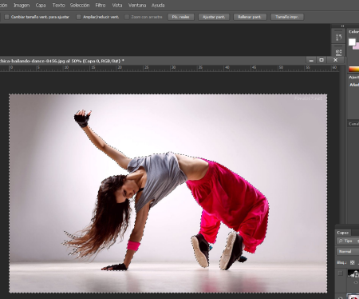Click the 'Rellenar pant.' button
This screenshot has width=359, height=299.
[x=250, y=17]
